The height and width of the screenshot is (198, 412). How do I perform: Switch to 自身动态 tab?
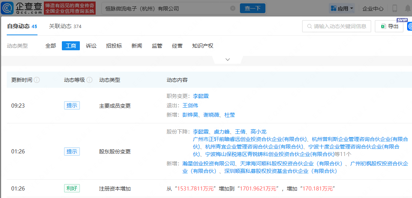(22, 26)
